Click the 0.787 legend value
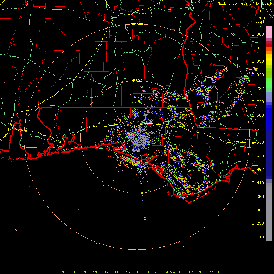 pyautogui.click(x=258, y=88)
